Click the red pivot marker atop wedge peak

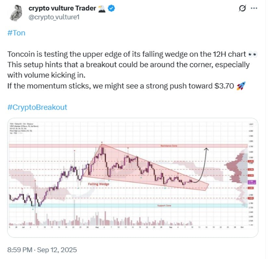pyautogui.click(x=102, y=142)
